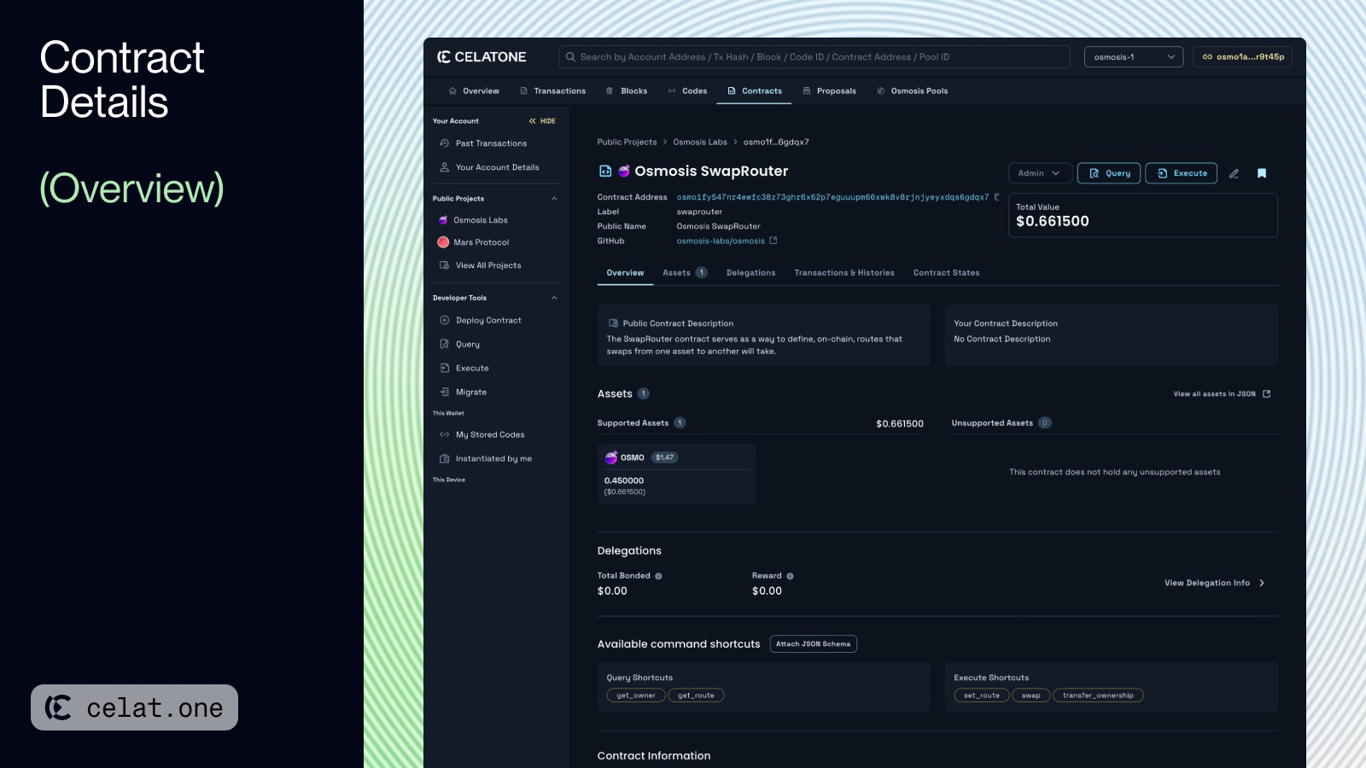1366x768 pixels.
Task: Open the Transactions nav tab
Action: pos(552,90)
